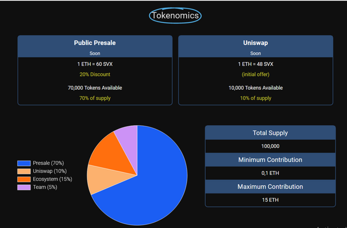Viewport: 347px width, 228px height.
Task: Click the Minimum Contribution header row
Action: 270,159
